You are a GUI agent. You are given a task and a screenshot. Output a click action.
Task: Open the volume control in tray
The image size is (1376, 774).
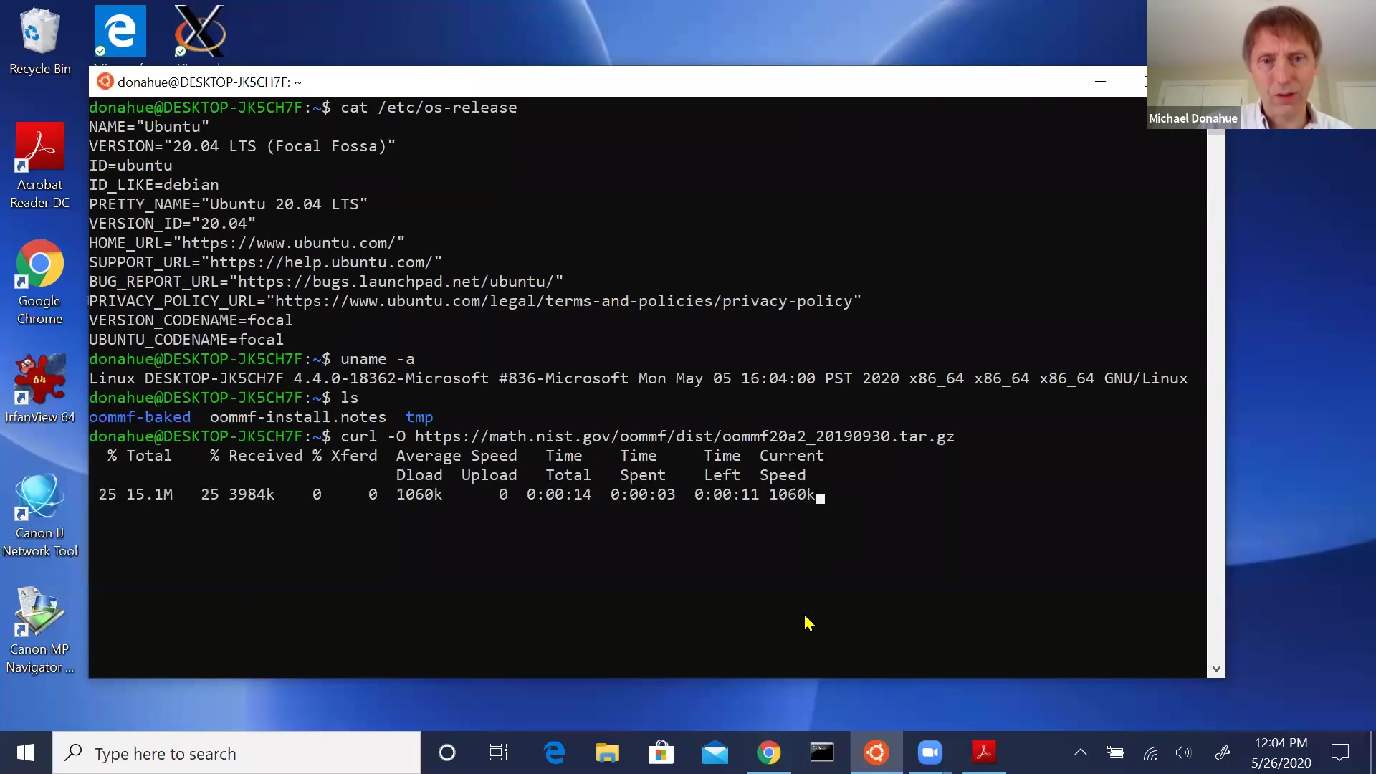1183,752
